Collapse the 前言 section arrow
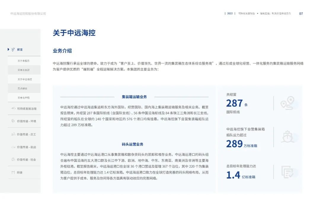This screenshot has height=213, width=320. 8,49
